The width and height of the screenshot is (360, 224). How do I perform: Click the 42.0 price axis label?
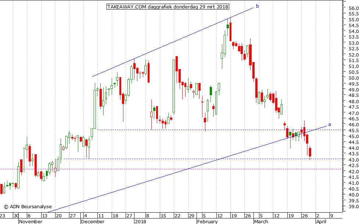point(353,172)
